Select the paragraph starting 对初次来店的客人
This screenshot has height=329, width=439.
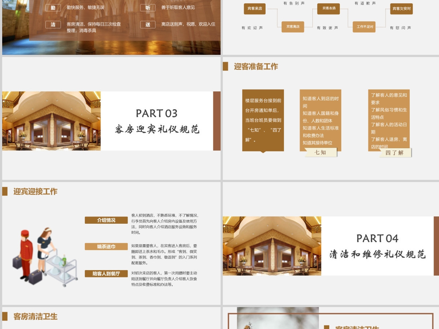pos(165,279)
